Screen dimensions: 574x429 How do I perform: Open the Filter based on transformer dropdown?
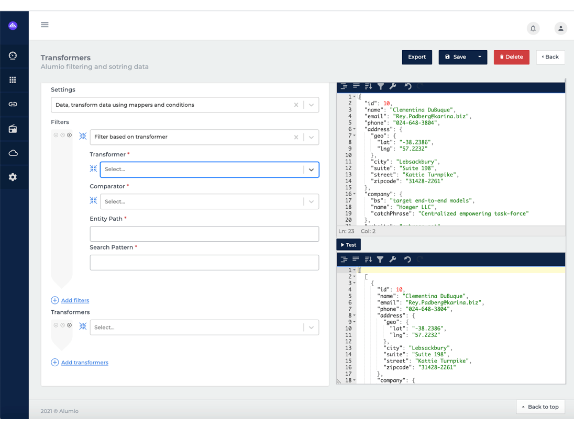(x=311, y=137)
